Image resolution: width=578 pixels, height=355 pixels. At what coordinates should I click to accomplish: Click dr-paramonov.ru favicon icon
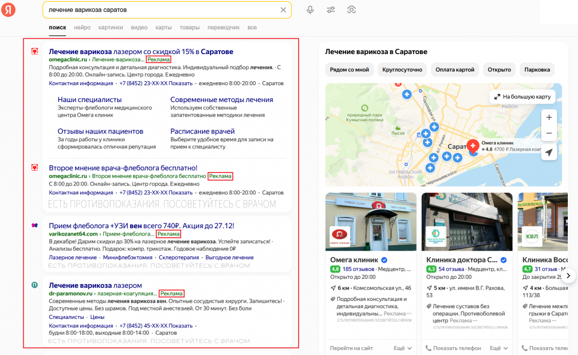point(34,285)
